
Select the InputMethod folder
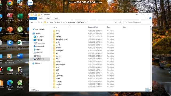(x=60, y=65)
